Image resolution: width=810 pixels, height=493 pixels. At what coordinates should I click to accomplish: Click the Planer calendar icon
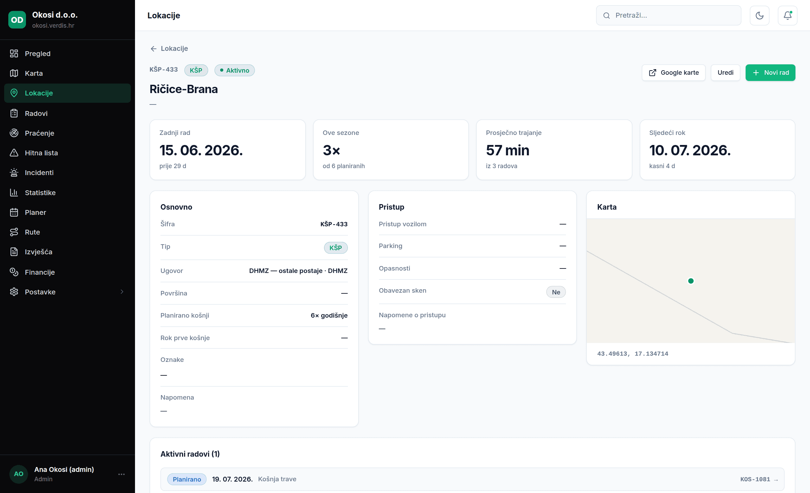tap(14, 212)
